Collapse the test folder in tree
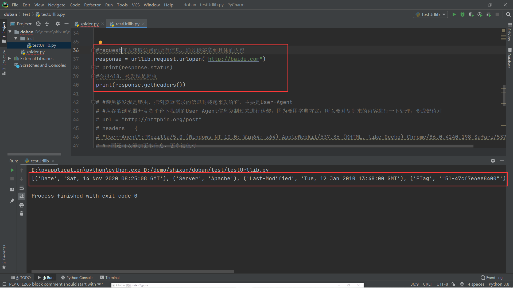513x288 pixels. coord(16,39)
